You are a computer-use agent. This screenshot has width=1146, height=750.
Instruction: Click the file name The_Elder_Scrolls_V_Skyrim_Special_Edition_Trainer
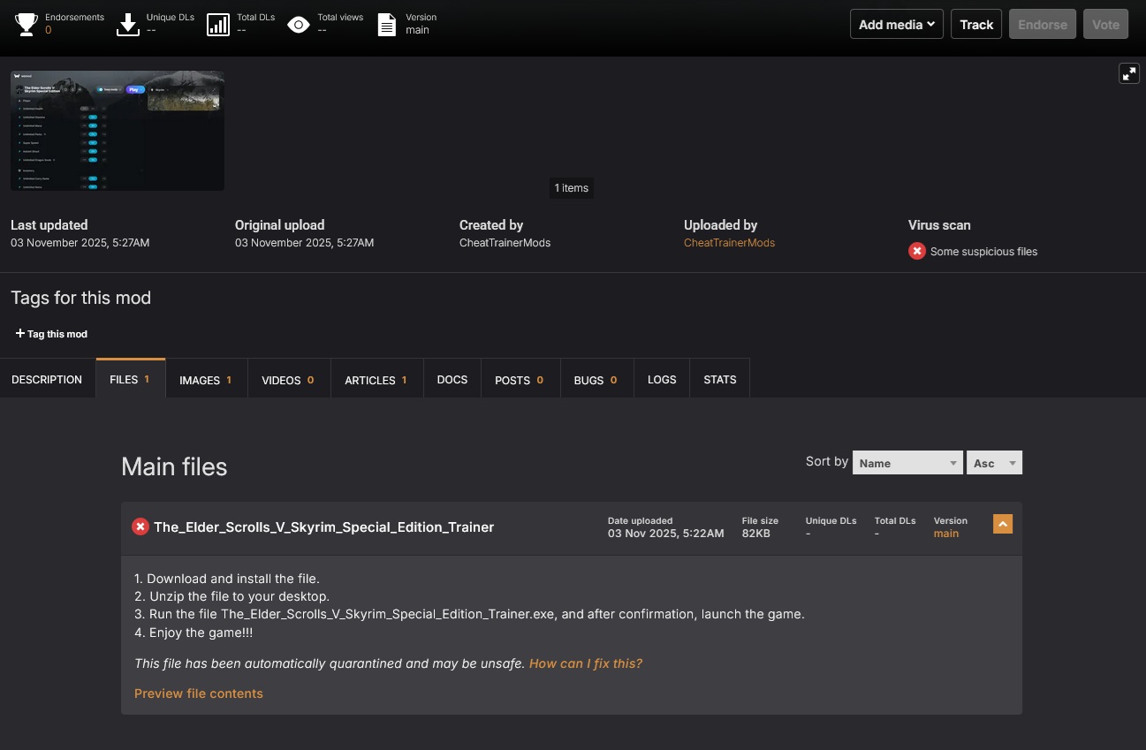coord(323,527)
